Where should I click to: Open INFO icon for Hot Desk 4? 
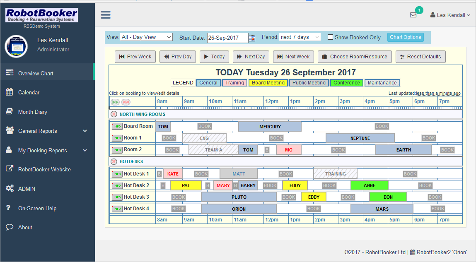point(117,209)
